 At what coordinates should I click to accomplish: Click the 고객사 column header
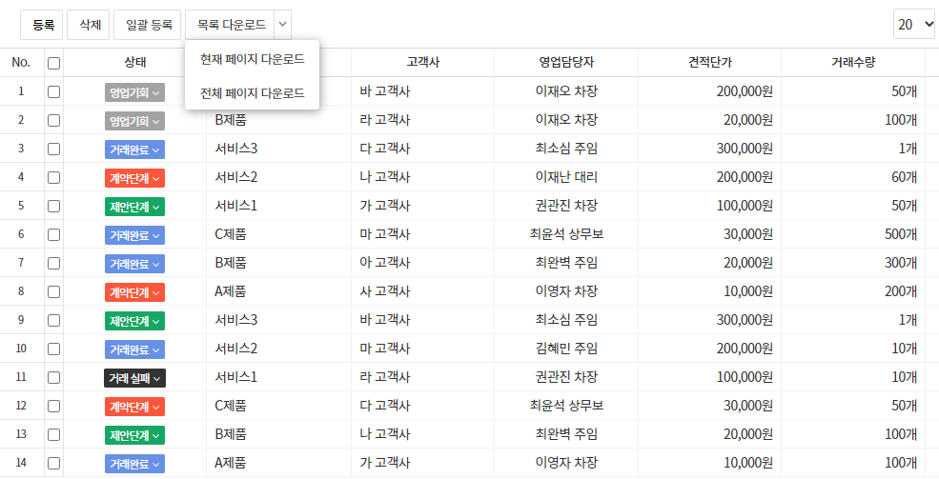423,62
